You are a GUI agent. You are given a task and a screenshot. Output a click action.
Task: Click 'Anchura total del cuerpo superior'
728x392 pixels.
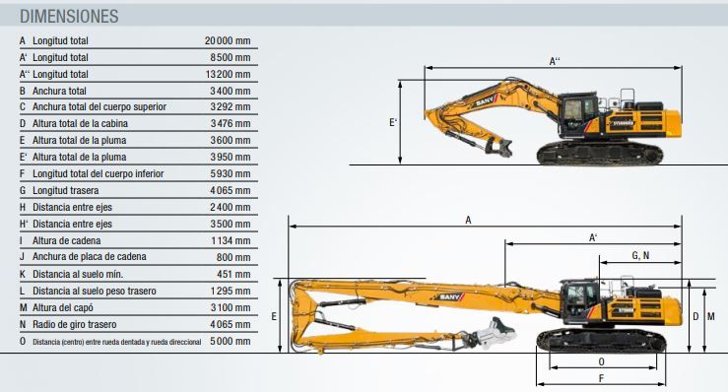99,106
